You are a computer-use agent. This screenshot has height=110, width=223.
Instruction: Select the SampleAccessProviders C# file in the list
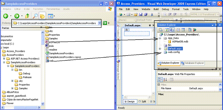click(x=60, y=53)
